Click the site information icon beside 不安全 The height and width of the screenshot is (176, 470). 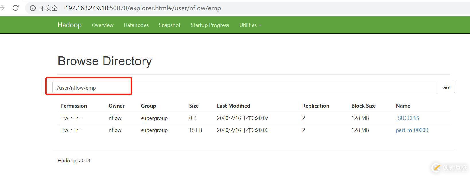pos(33,8)
